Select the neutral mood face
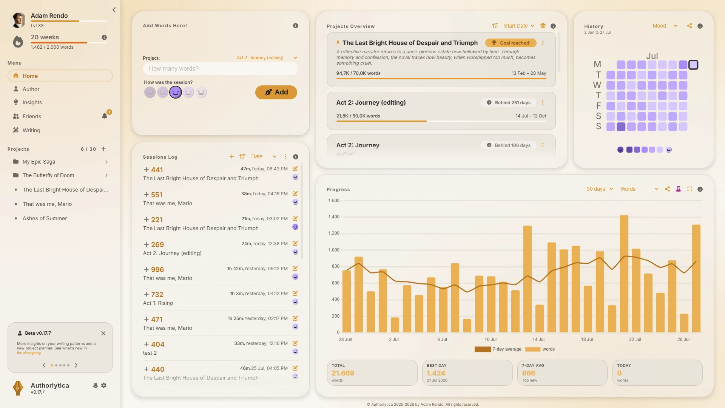Image resolution: width=725 pixels, height=408 pixels. [x=163, y=92]
